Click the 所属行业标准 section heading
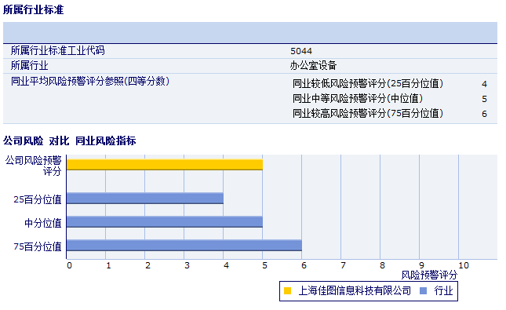This screenshot has height=310, width=506. pyautogui.click(x=34, y=9)
